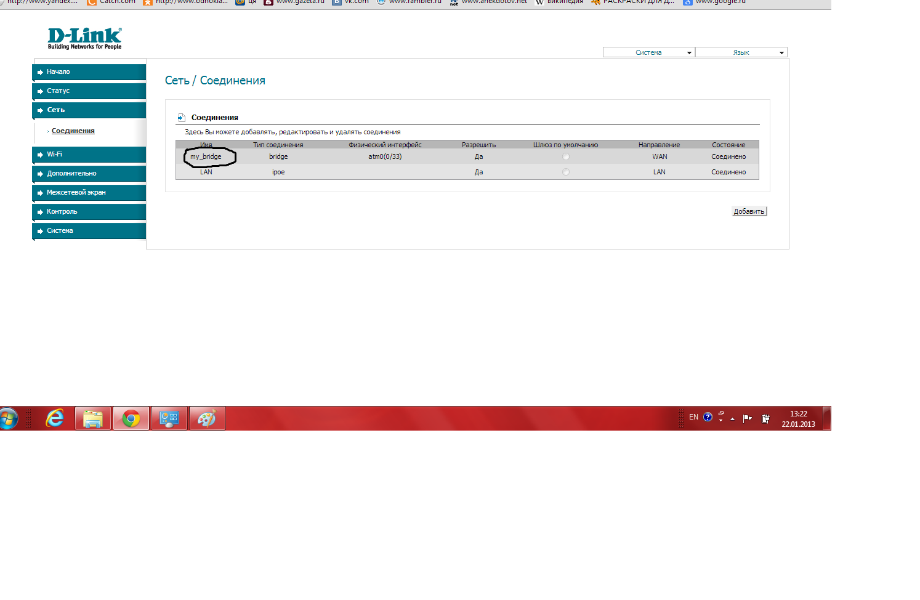Image resolution: width=920 pixels, height=600 pixels.
Task: Click the ipoe connection type cell
Action: click(x=278, y=172)
